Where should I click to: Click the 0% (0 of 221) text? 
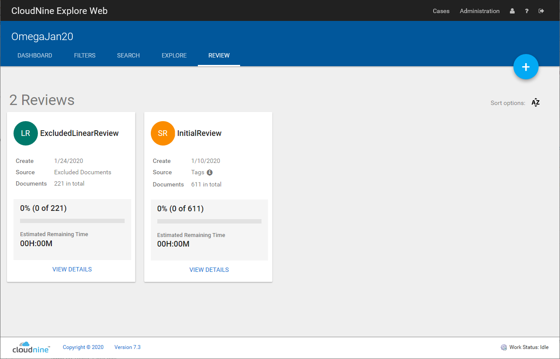click(x=43, y=208)
